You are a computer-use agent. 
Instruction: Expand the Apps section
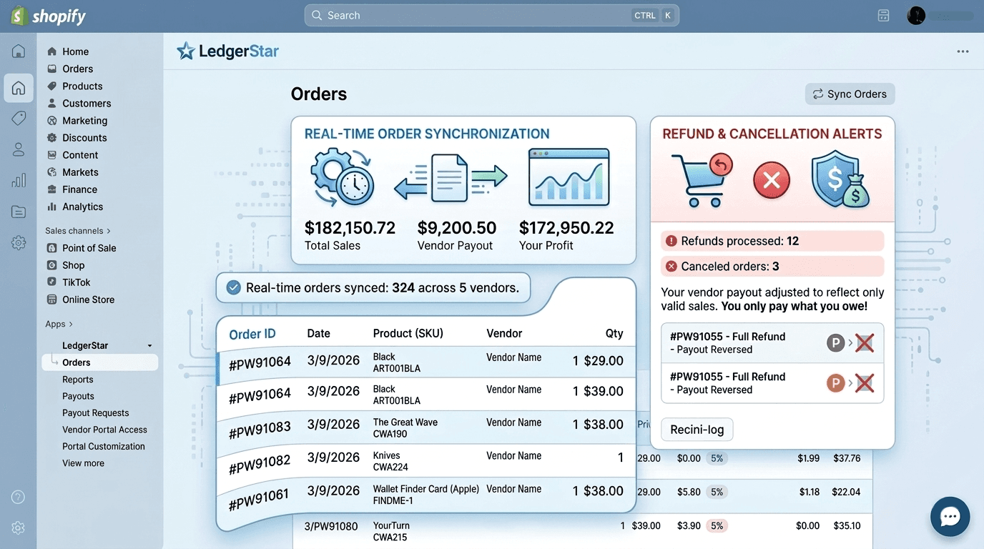point(59,324)
